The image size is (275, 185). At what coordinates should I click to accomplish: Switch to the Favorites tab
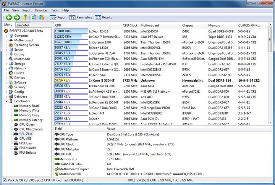point(23,25)
